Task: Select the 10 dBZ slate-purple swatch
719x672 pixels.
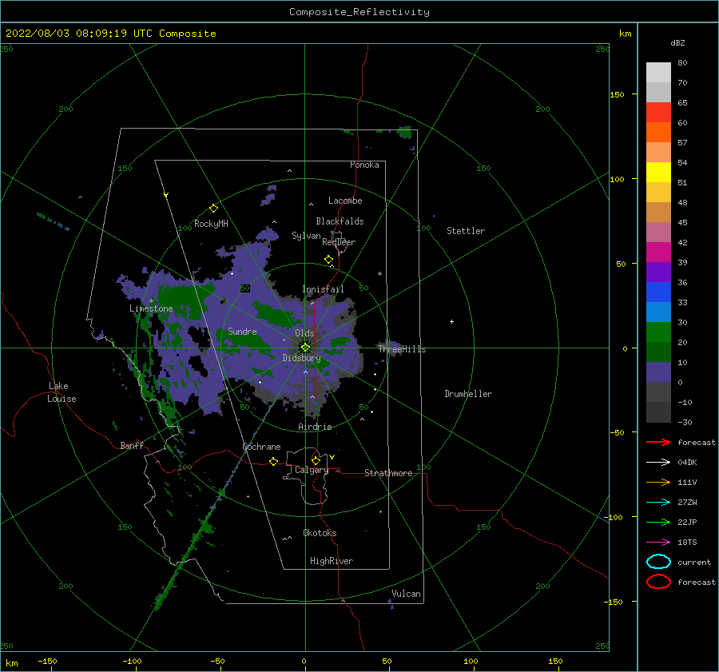Action: (x=658, y=372)
